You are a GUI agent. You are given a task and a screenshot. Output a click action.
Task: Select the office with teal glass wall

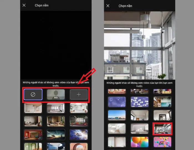click(162, 102)
